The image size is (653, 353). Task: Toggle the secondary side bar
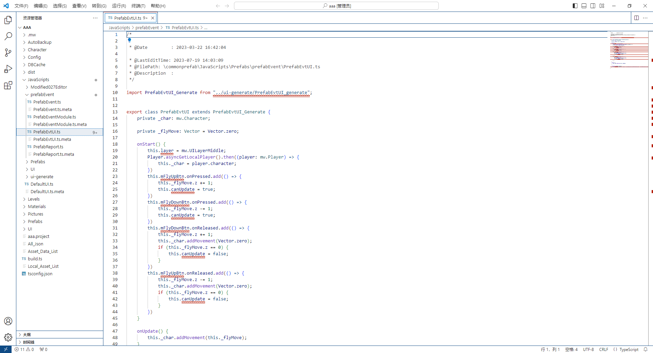pyautogui.click(x=593, y=6)
